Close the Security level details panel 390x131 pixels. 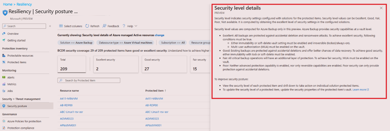pyautogui.click(x=381, y=8)
